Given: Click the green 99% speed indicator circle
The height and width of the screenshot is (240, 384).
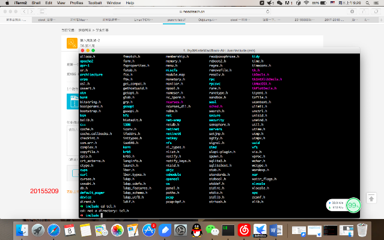Looking at the screenshot, I should [x=353, y=206].
